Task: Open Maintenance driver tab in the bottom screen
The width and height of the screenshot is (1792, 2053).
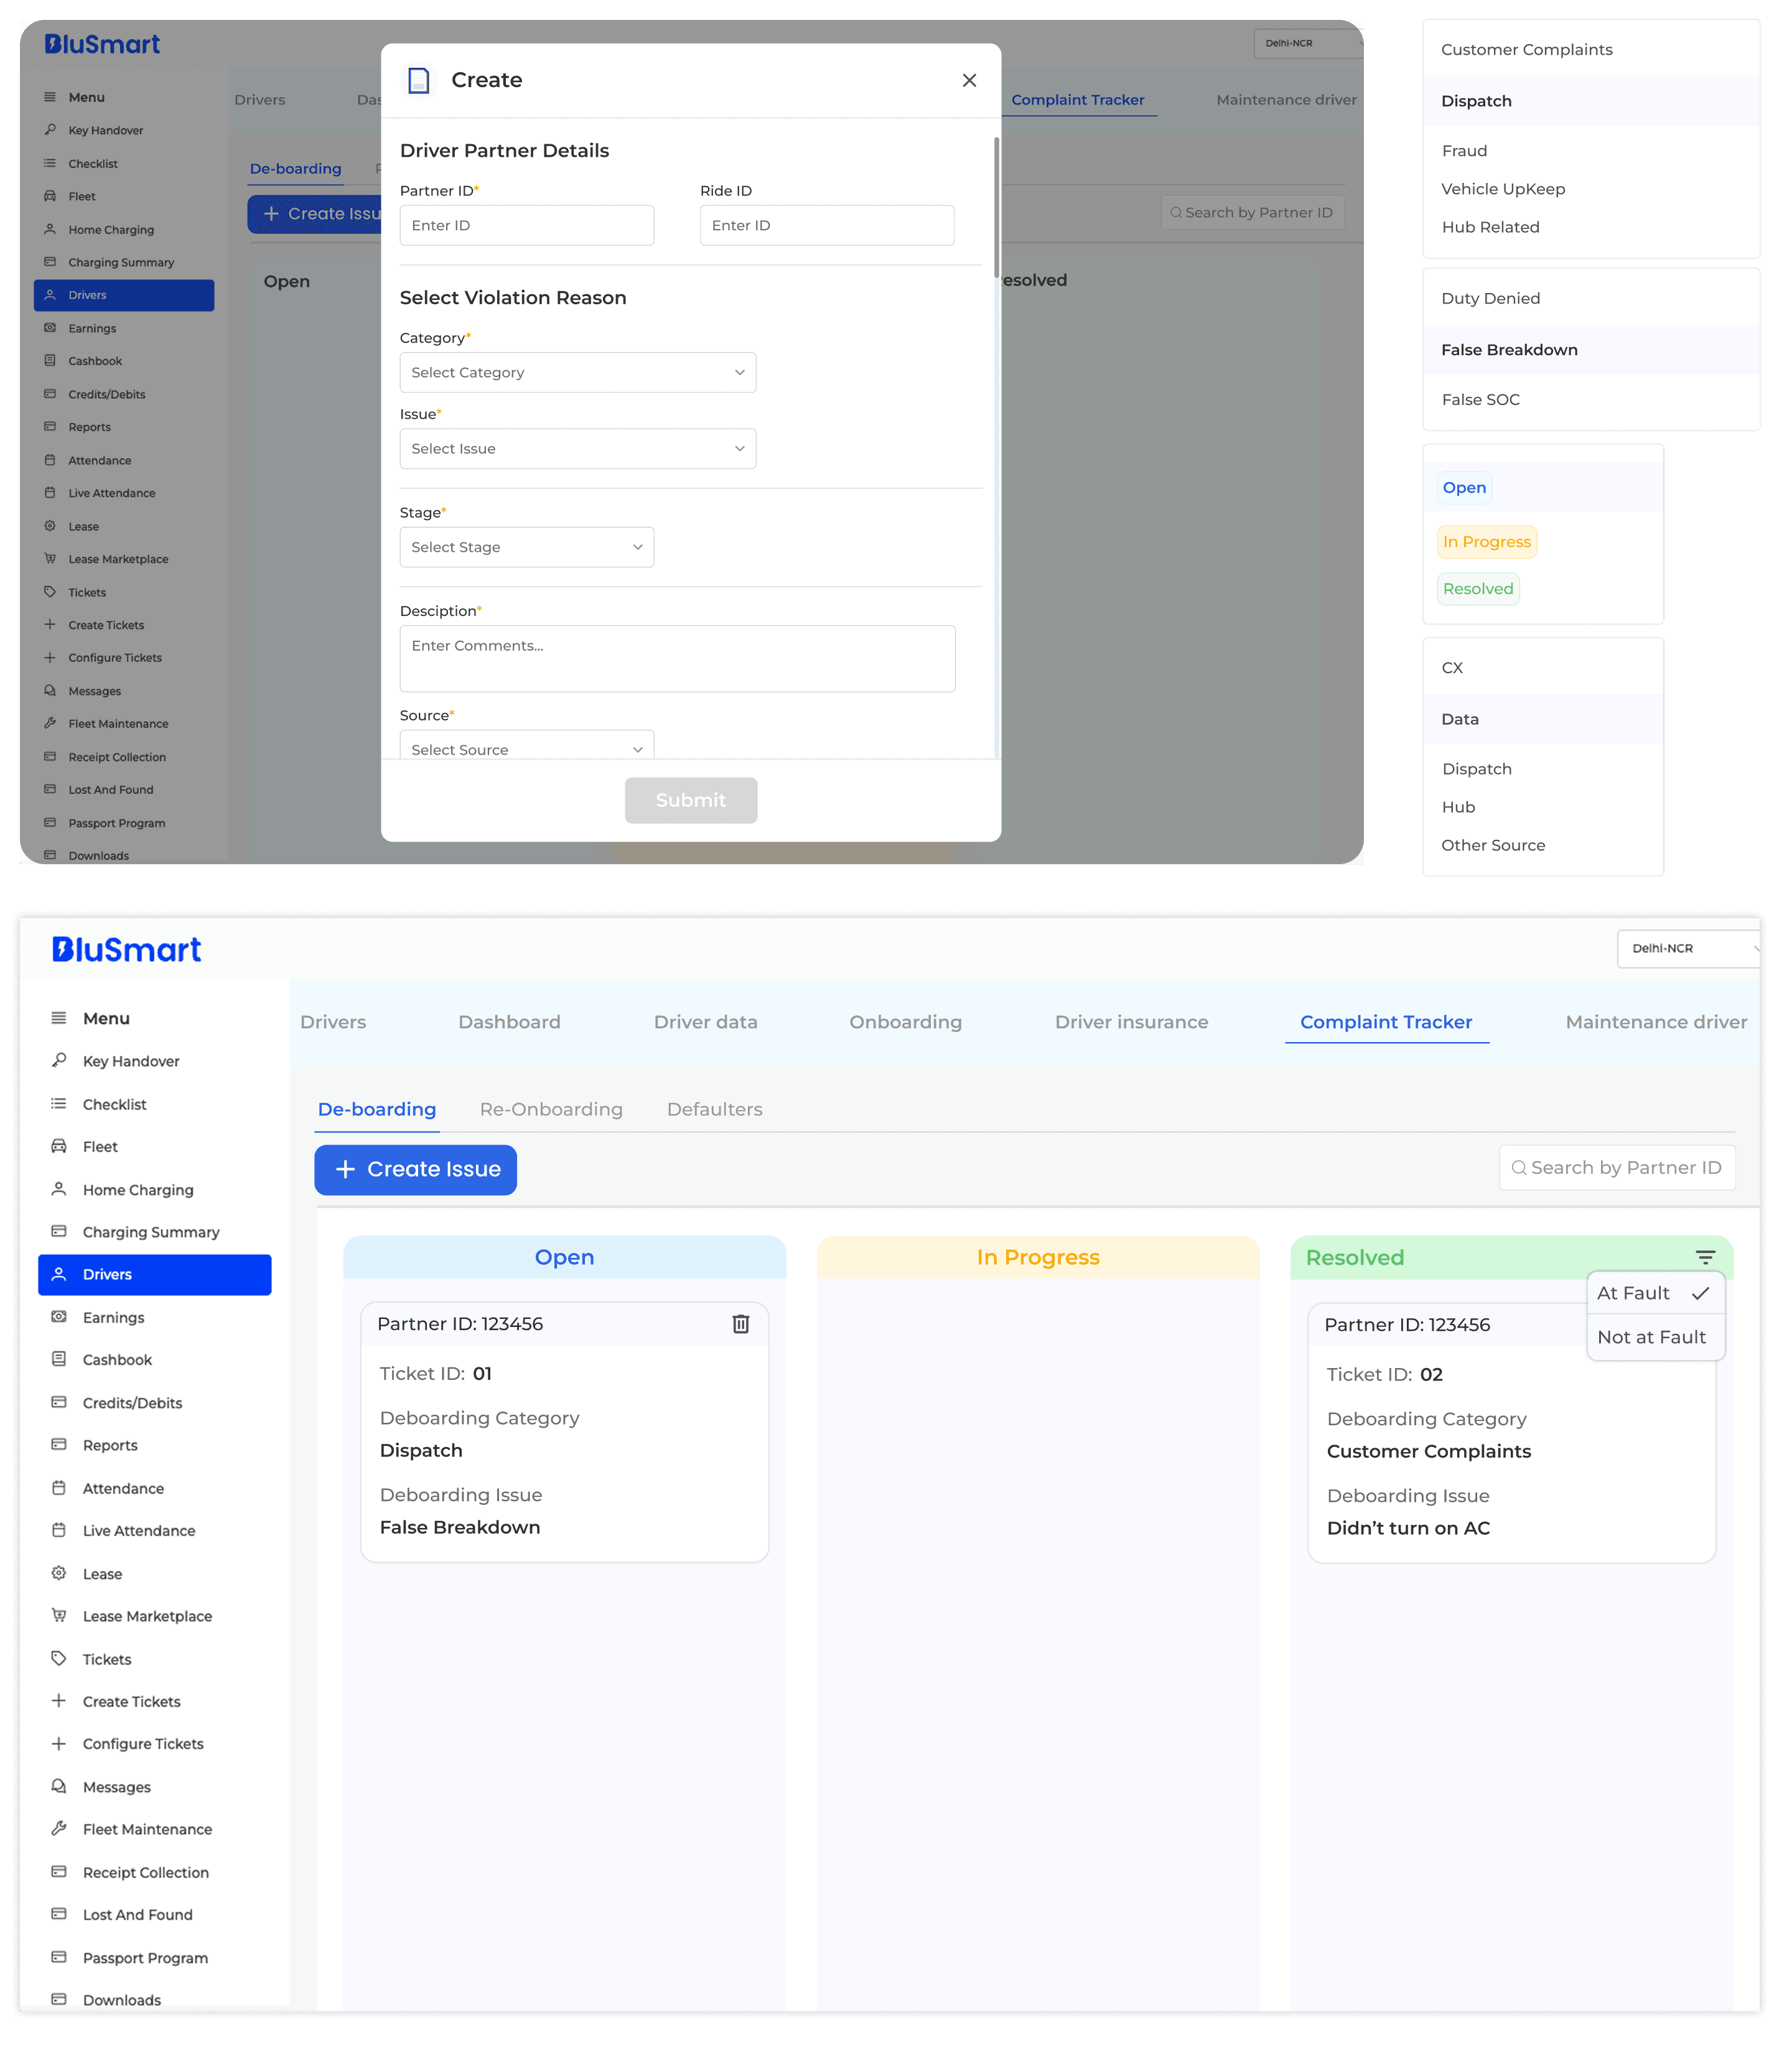Action: click(1656, 1022)
